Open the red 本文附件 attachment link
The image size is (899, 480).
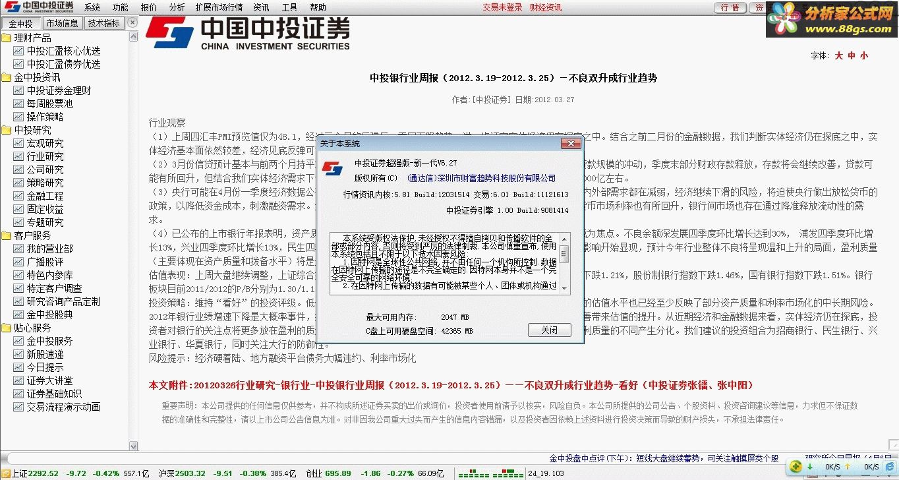[451, 385]
